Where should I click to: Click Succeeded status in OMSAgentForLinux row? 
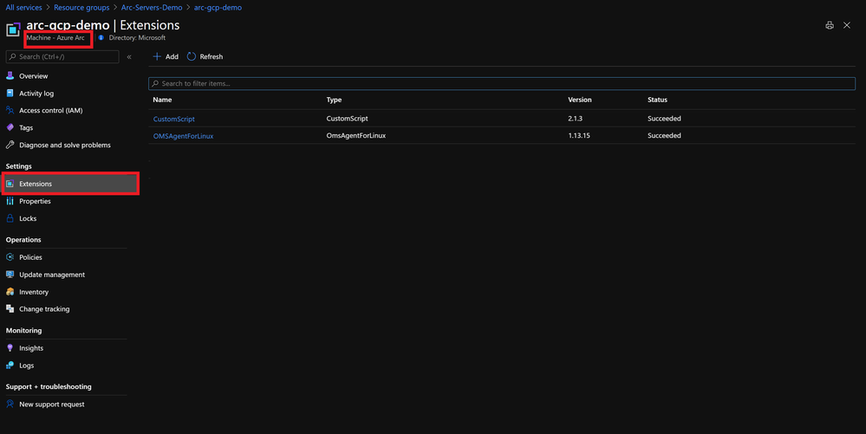[x=664, y=135]
